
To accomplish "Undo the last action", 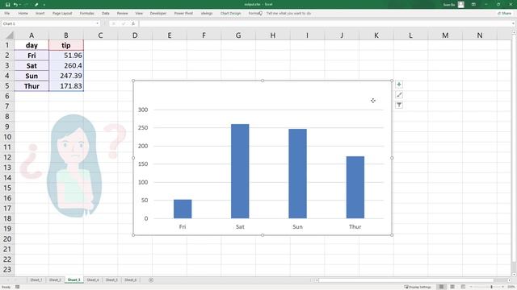I will pos(15,5).
